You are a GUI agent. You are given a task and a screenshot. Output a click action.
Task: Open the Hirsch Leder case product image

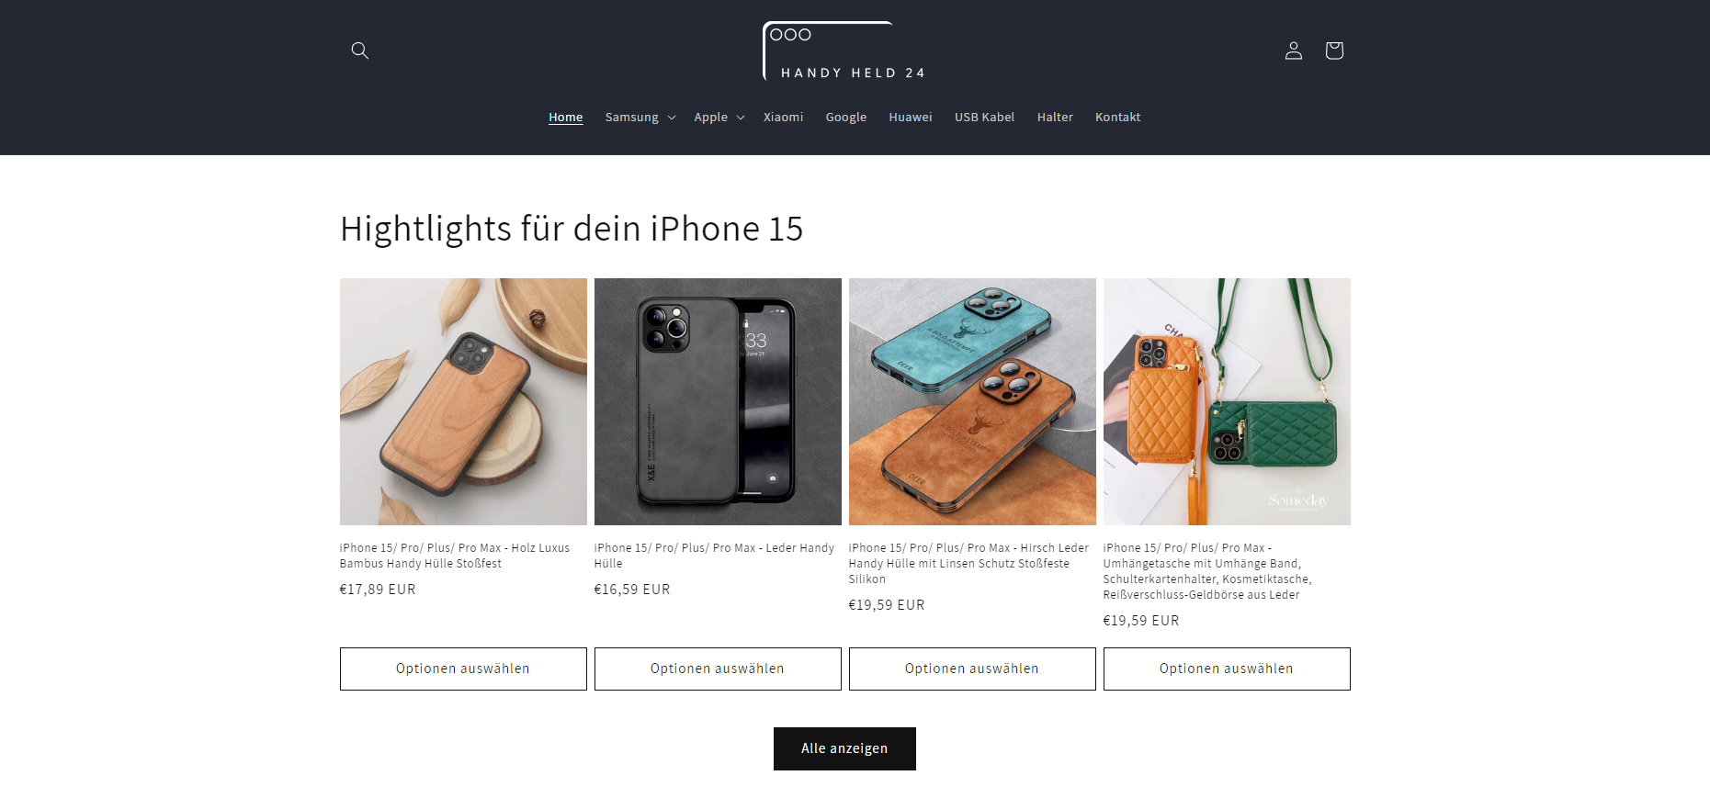coord(972,401)
